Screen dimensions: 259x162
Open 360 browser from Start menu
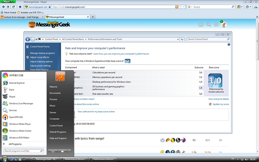point(24,75)
